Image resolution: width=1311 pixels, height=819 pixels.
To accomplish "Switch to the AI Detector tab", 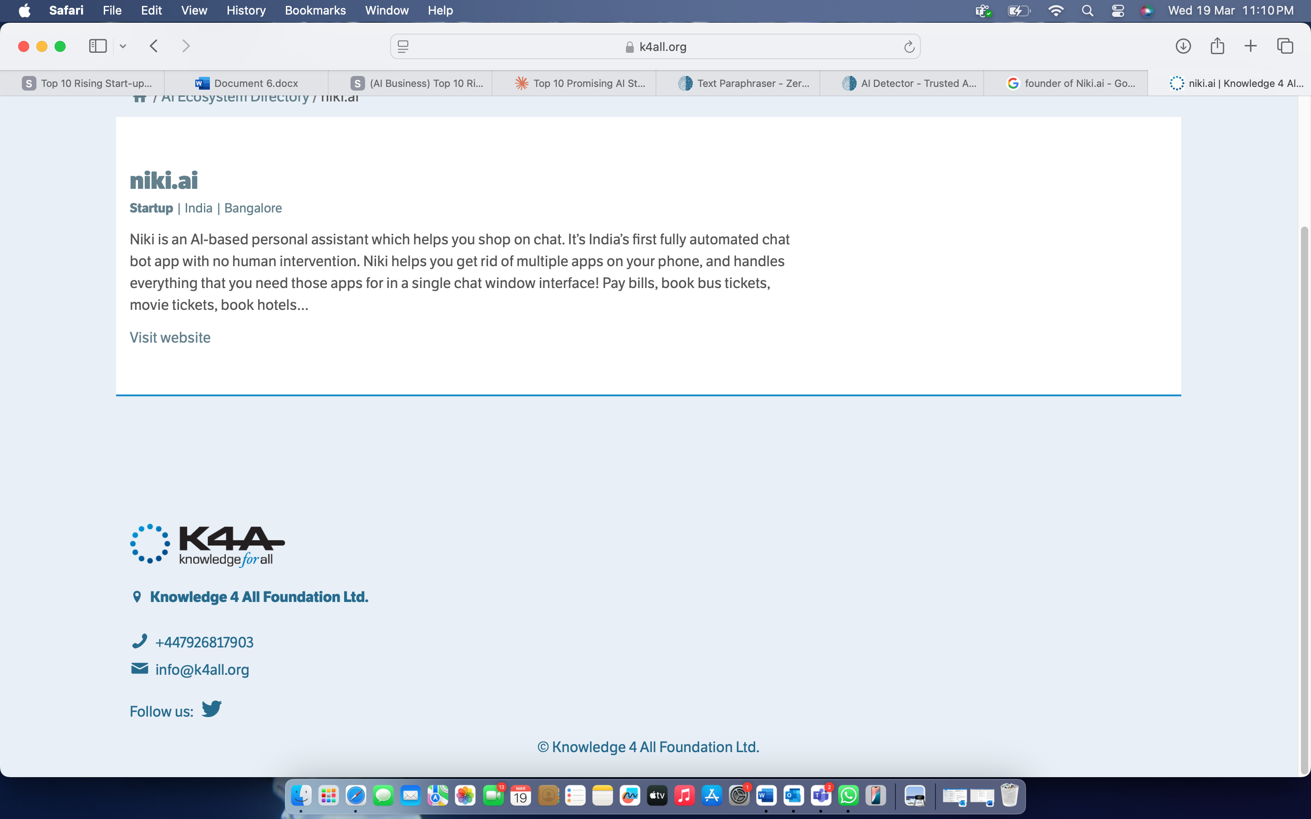I will 903,83.
